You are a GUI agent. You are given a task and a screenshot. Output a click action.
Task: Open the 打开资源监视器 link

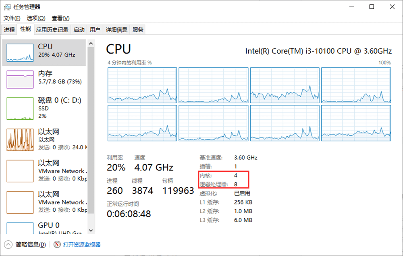pos(81,244)
